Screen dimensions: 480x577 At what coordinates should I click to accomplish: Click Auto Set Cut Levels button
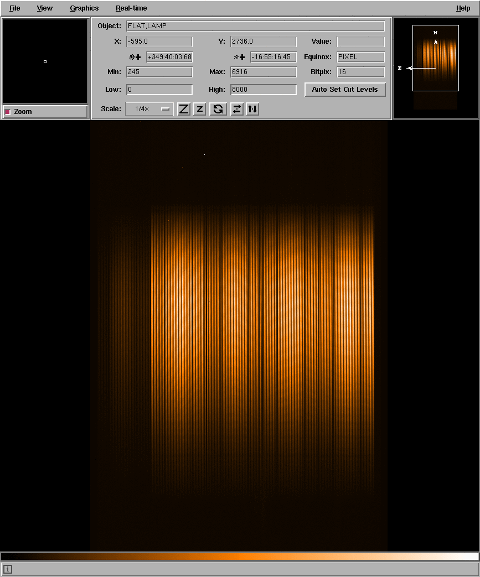pyautogui.click(x=345, y=90)
